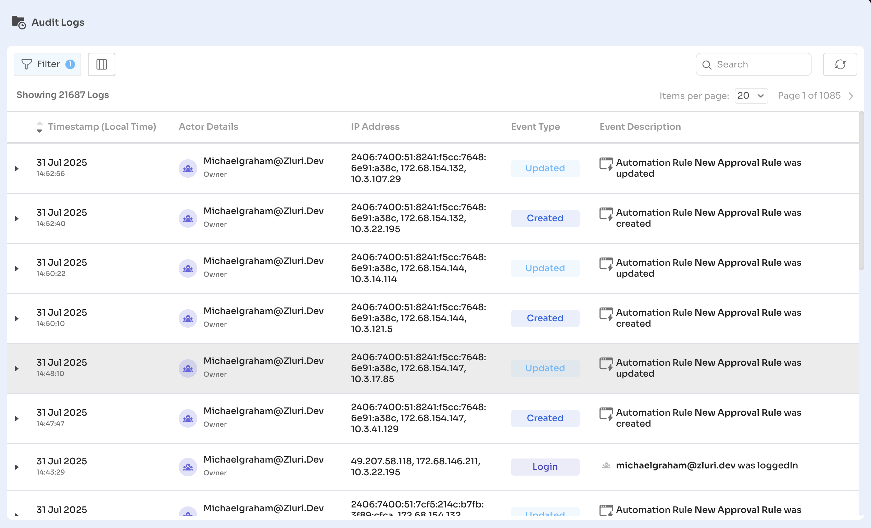Expand the 14:52:40 log row
The width and height of the screenshot is (871, 528).
point(17,219)
